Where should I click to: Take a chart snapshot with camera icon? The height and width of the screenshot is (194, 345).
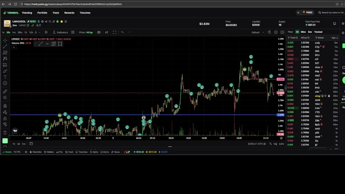[x=282, y=32]
